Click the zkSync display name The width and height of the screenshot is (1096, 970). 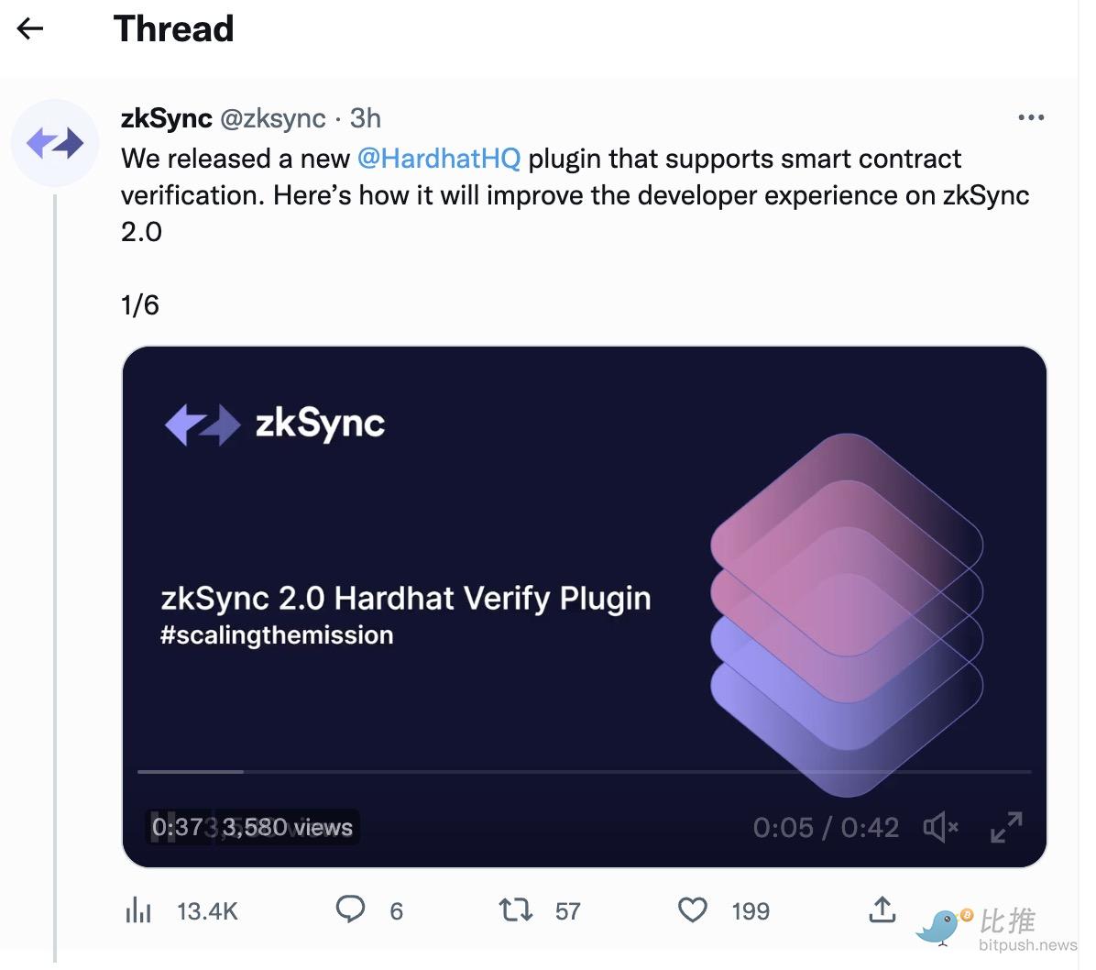[167, 118]
